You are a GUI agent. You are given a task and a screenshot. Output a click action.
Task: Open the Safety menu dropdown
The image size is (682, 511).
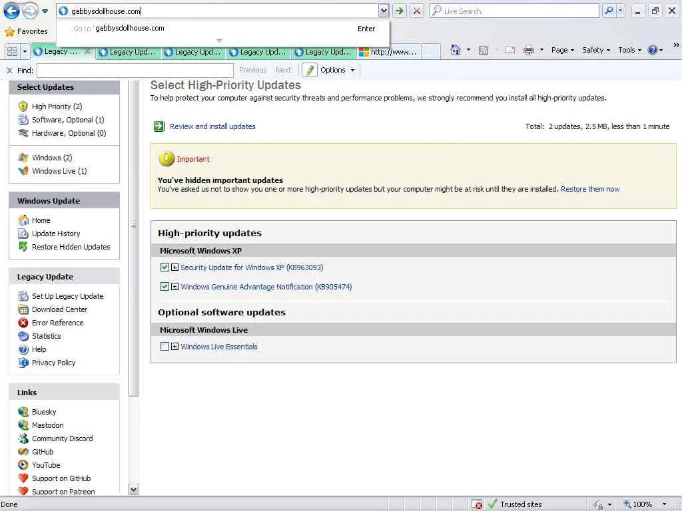[596, 50]
